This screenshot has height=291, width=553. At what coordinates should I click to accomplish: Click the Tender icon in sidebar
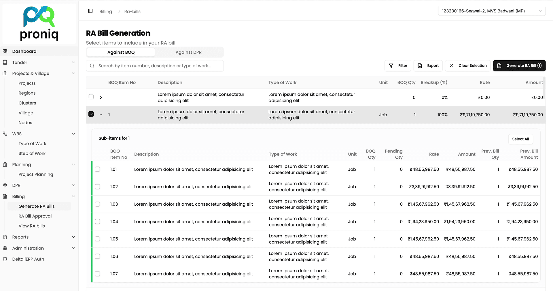pos(5,63)
